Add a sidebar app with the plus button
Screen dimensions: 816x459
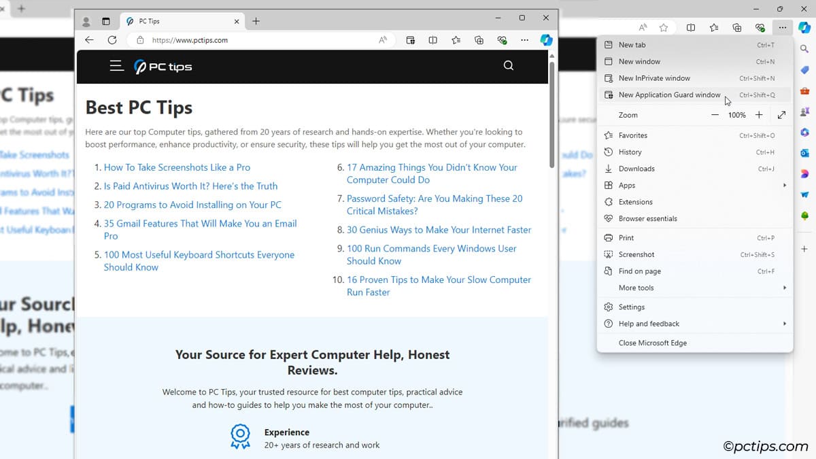[805, 250]
